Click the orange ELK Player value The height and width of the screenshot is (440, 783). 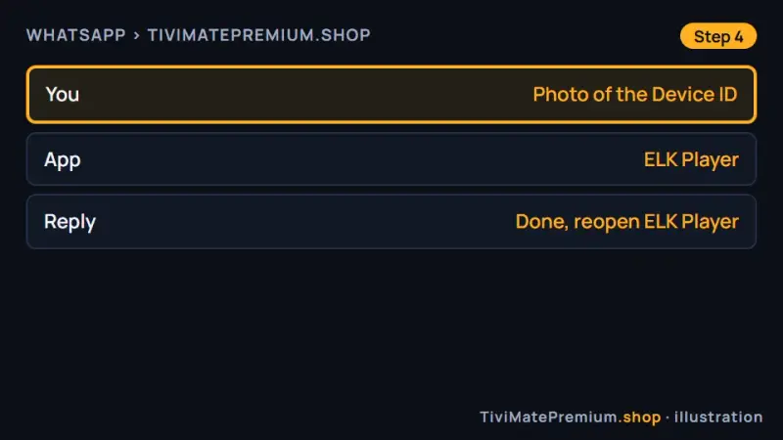691,159
